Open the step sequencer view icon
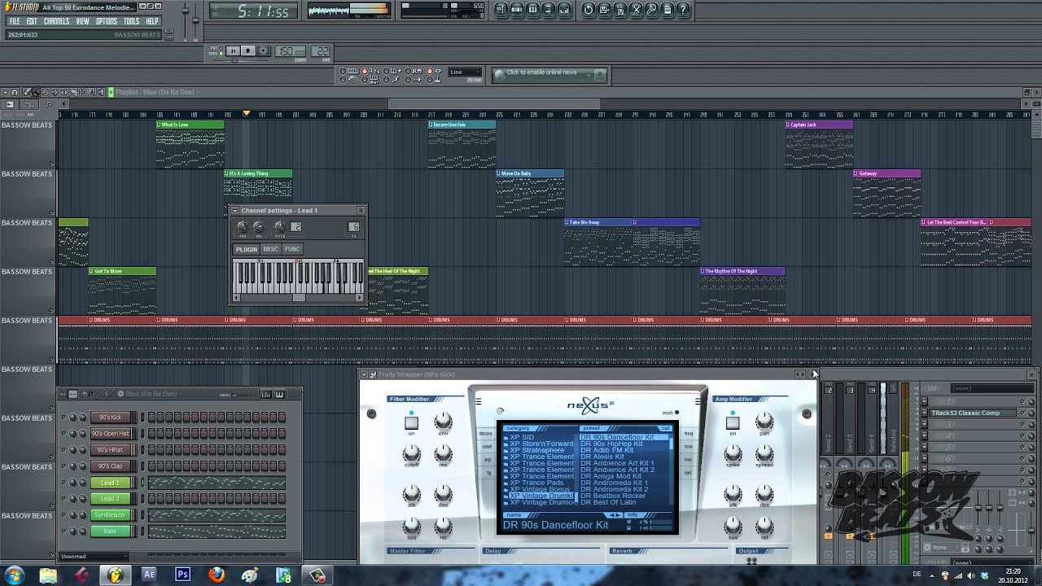 (x=517, y=10)
